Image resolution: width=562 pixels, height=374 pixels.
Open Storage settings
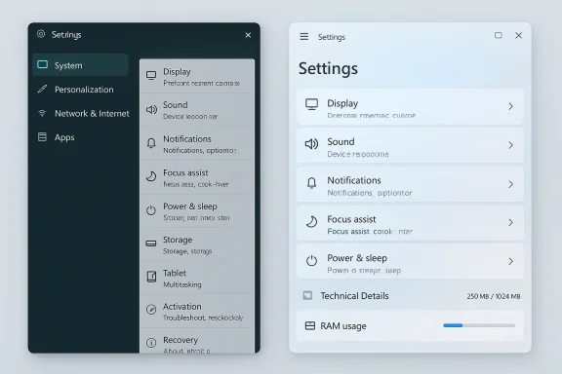197,244
